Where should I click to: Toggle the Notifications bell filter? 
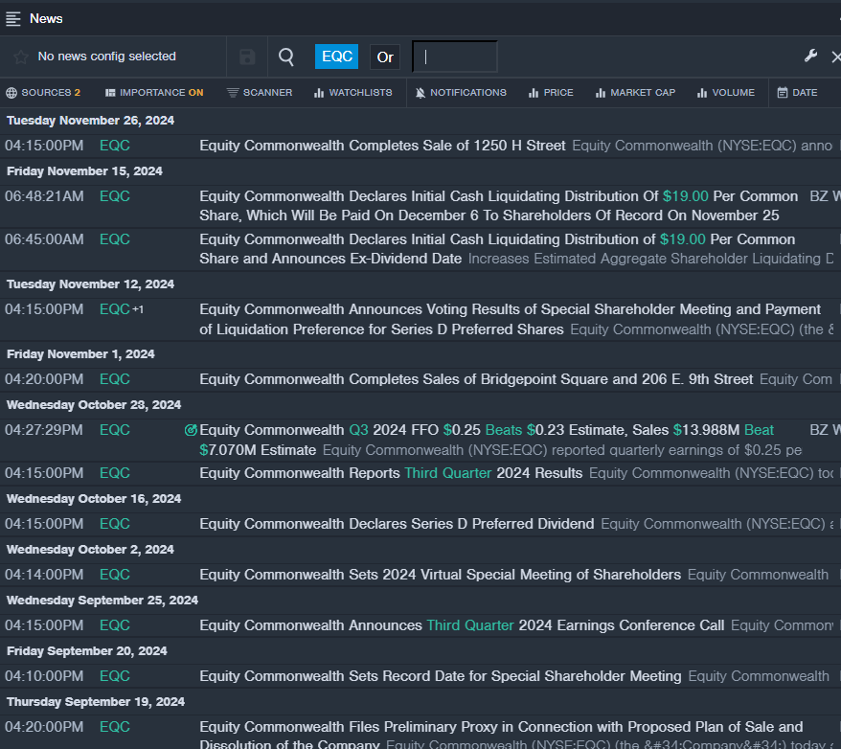[x=461, y=93]
